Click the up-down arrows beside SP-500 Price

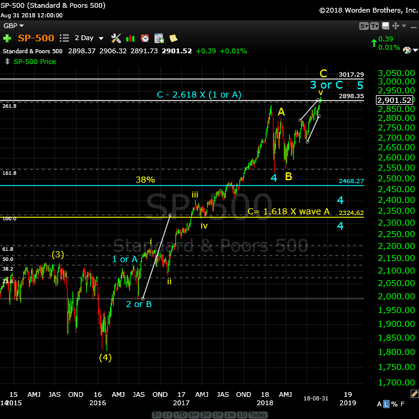[x=7, y=62]
